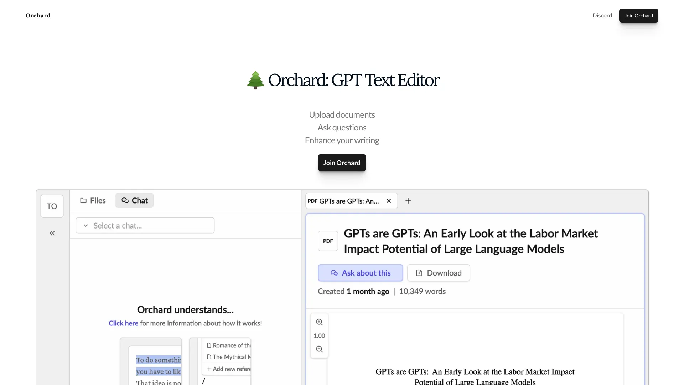Zoom out on the PDF viewer

pos(319,349)
